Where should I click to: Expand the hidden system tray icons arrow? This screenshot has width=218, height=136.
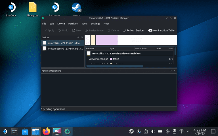tap(188, 131)
